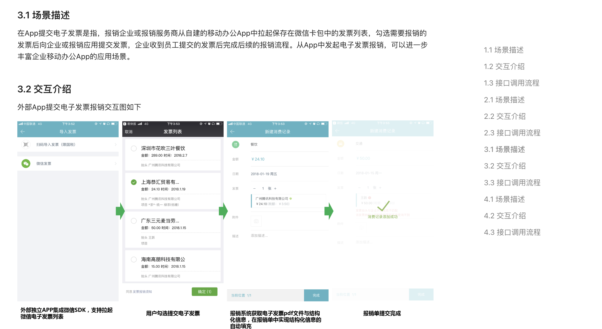This screenshot has width=602, height=329.
Task: Uncheck the 上海恭汇贸易有... invoice
Action: click(134, 182)
